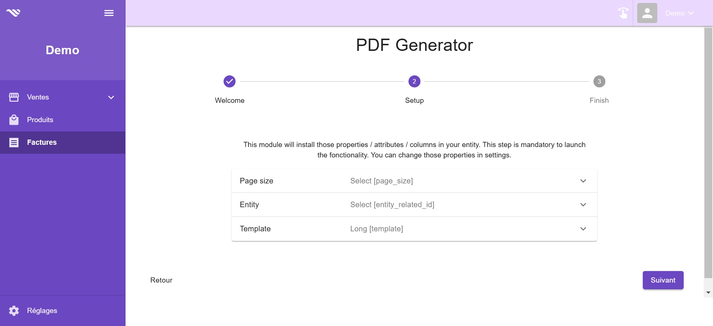
Task: Click the Welcome step label
Action: pyautogui.click(x=229, y=101)
